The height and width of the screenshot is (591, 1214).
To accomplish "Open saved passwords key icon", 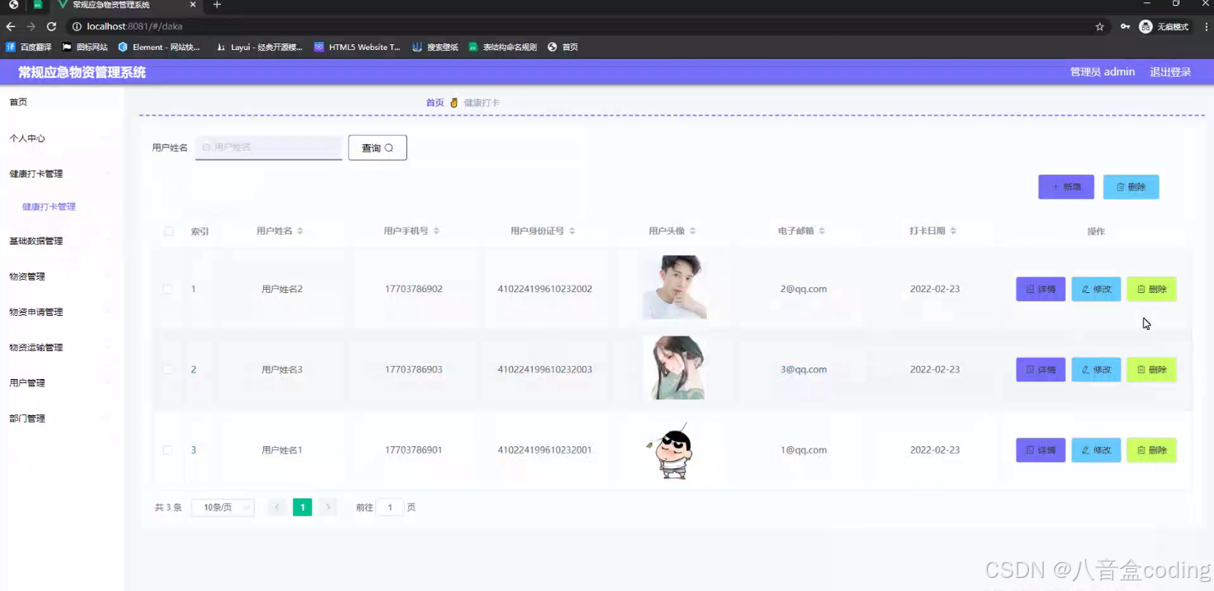I will point(1126,26).
